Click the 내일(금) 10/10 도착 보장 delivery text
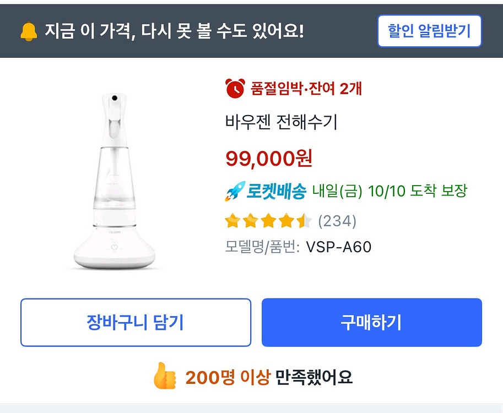This screenshot has width=503, height=413. point(390,192)
